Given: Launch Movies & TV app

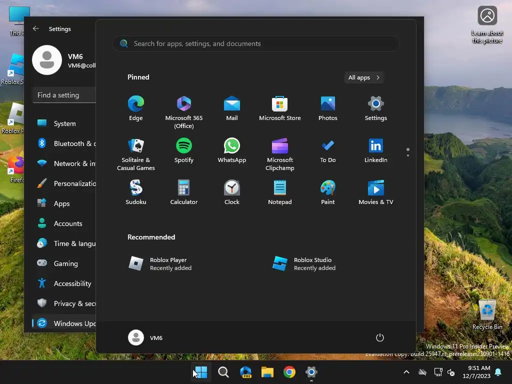Looking at the screenshot, I should [x=376, y=192].
